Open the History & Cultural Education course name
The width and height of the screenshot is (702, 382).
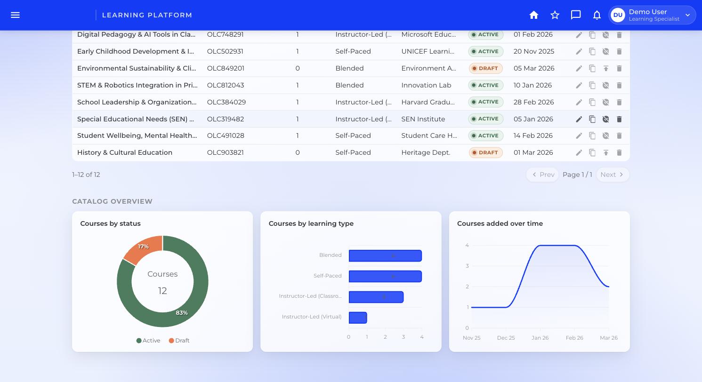click(125, 152)
